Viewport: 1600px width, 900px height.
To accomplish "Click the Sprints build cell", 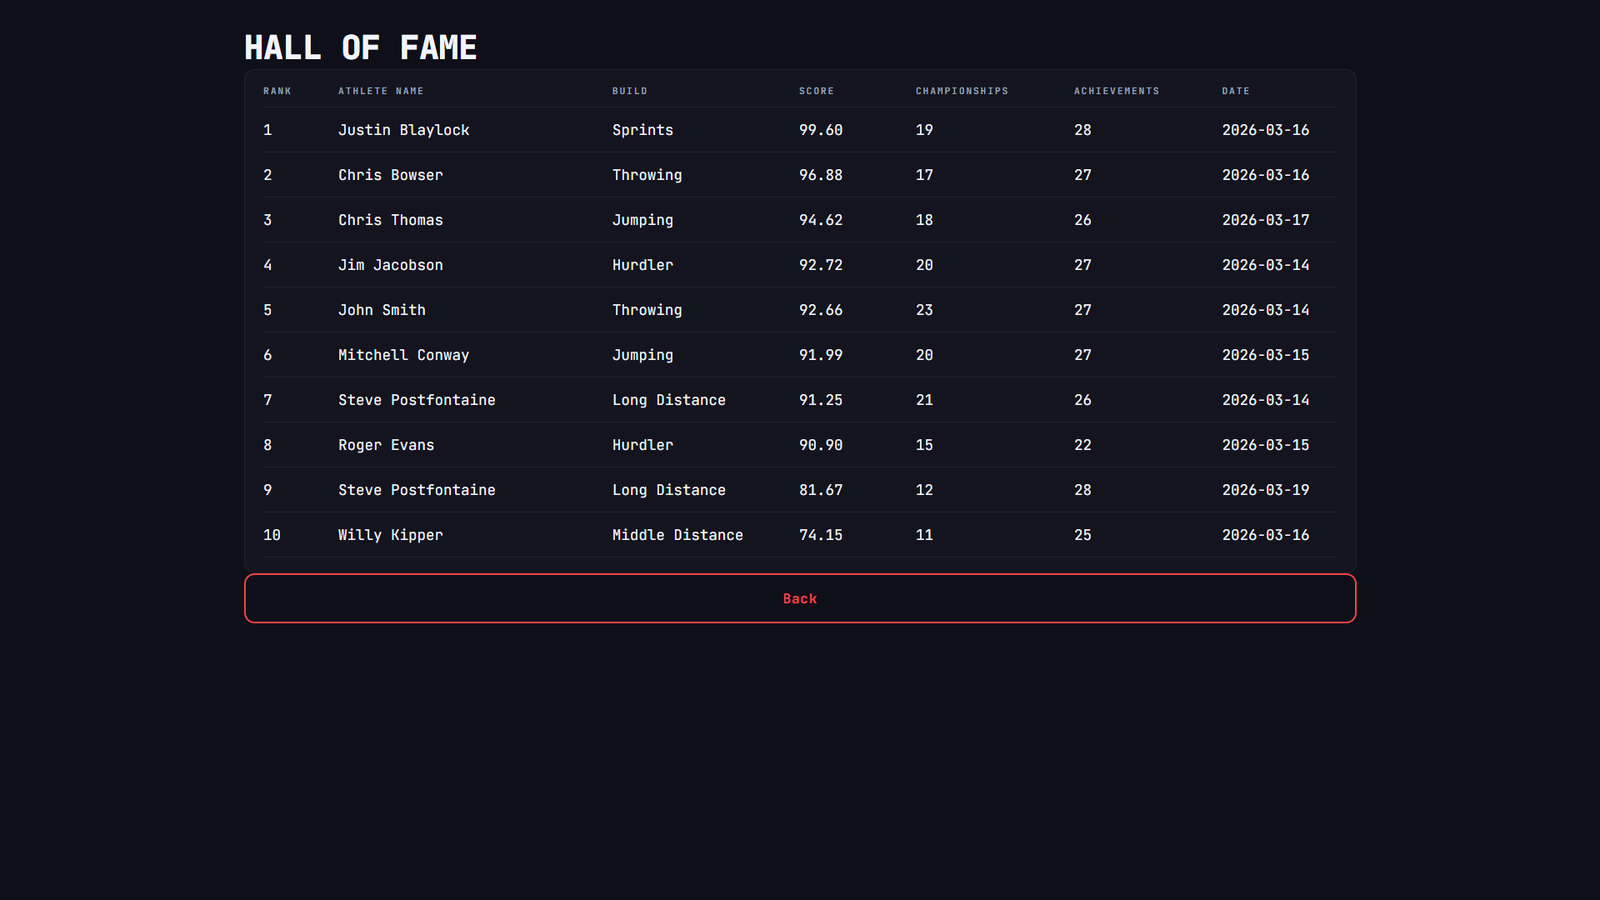I will coord(642,130).
